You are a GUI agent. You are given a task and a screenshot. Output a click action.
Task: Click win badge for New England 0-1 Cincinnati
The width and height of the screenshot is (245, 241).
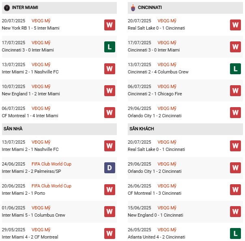pos(235,211)
